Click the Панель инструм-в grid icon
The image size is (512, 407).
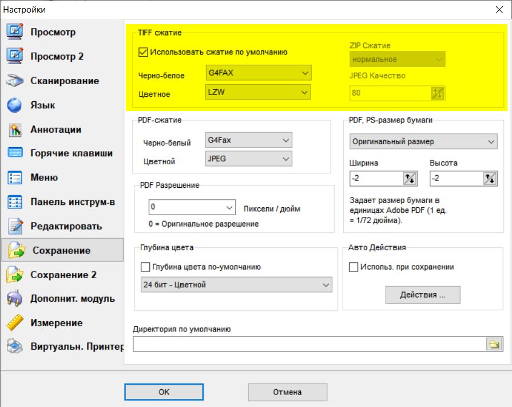click(x=15, y=202)
